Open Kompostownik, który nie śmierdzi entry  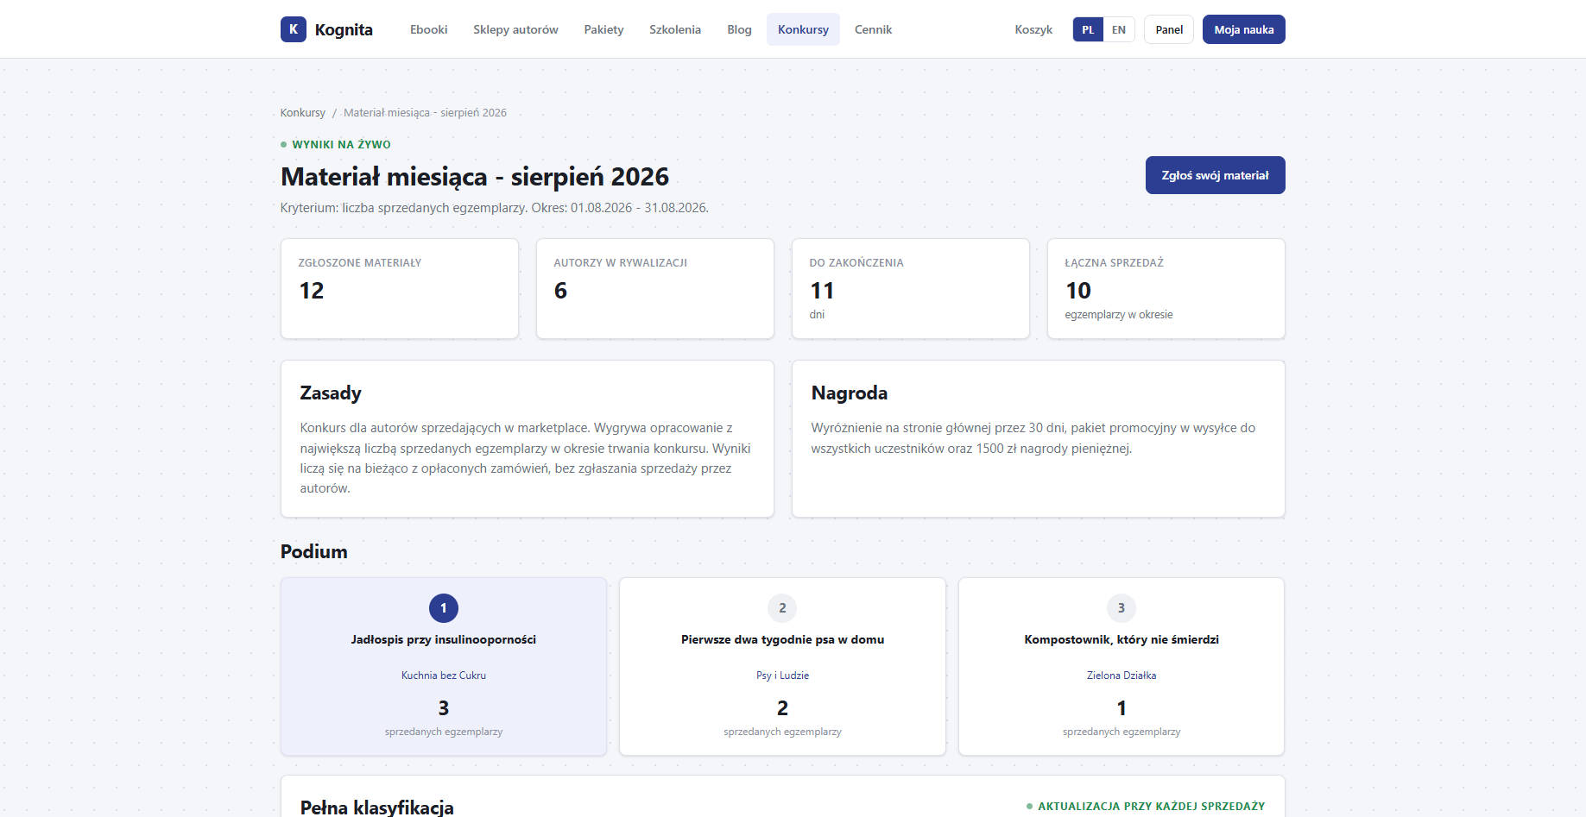(1122, 639)
